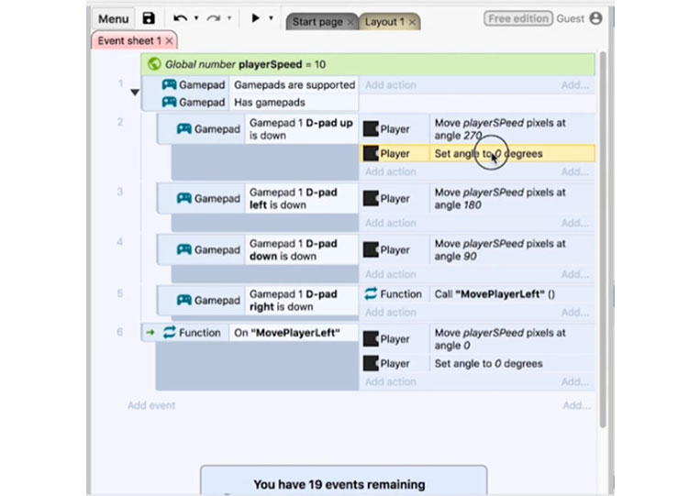
Task: Click the event sheet vertical scrollbar
Action: coord(603,240)
